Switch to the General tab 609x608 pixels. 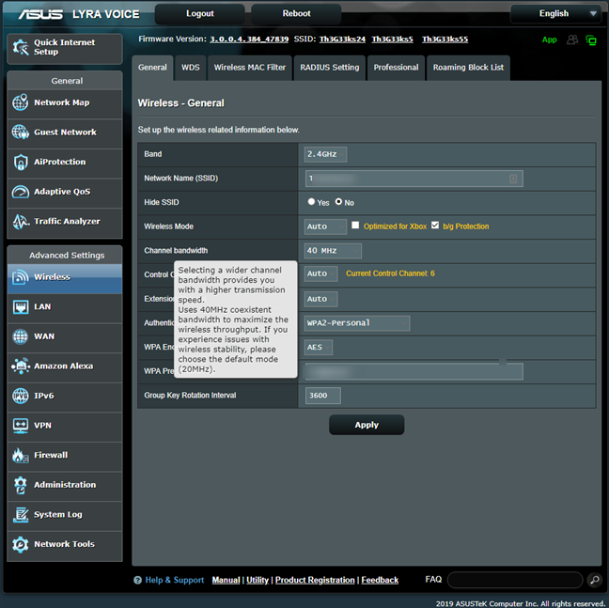click(152, 68)
